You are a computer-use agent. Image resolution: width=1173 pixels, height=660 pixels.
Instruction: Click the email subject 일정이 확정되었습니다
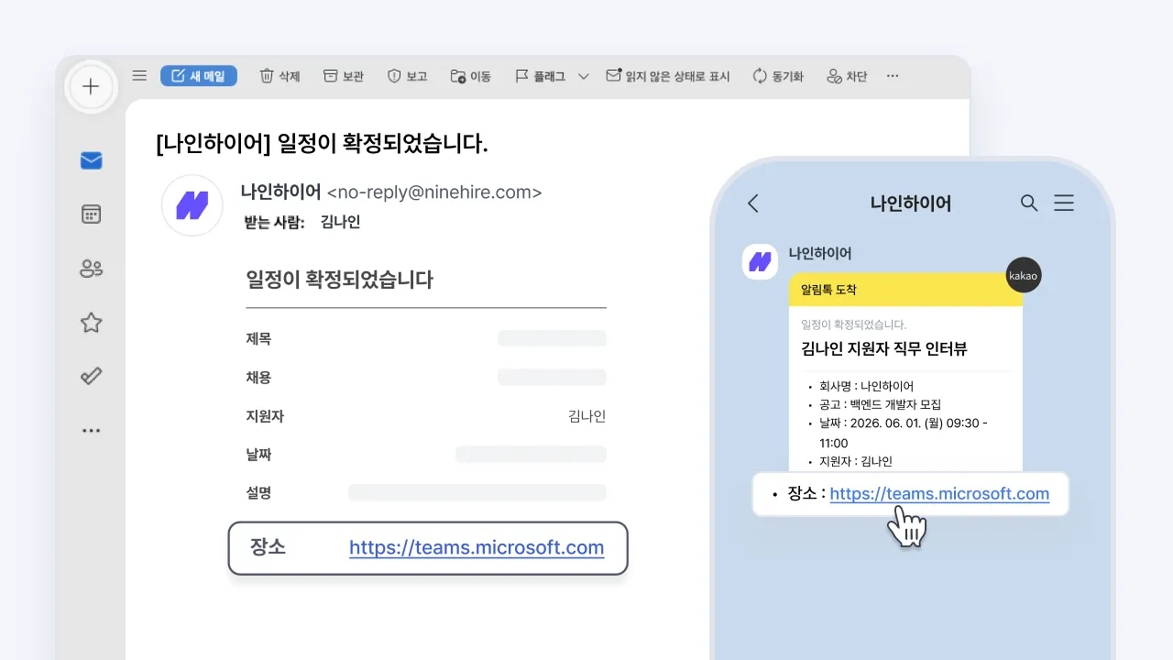pos(323,144)
